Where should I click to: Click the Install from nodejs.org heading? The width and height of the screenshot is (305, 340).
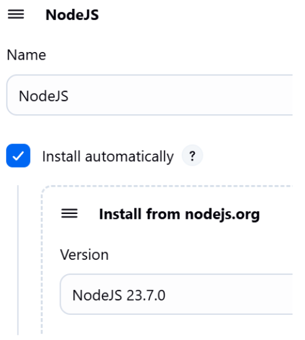pyautogui.click(x=180, y=215)
